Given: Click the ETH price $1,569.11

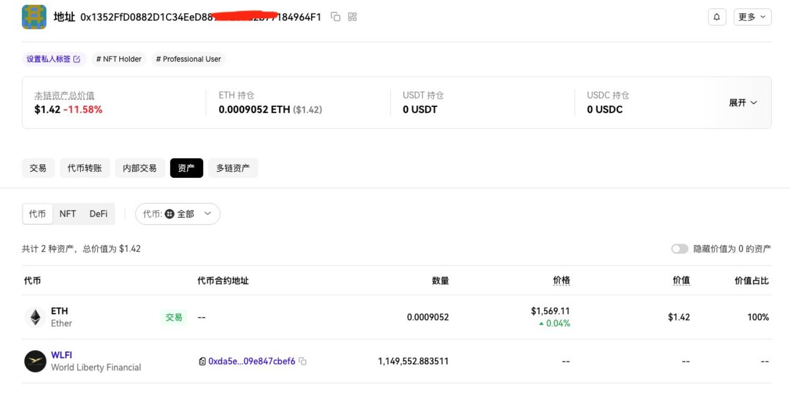Looking at the screenshot, I should pyautogui.click(x=551, y=311).
